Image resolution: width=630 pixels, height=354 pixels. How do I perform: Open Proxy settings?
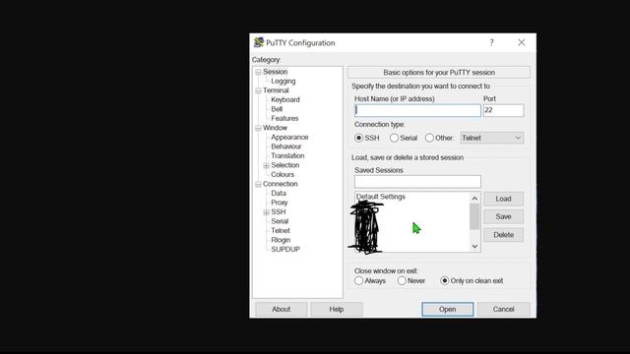[280, 203]
